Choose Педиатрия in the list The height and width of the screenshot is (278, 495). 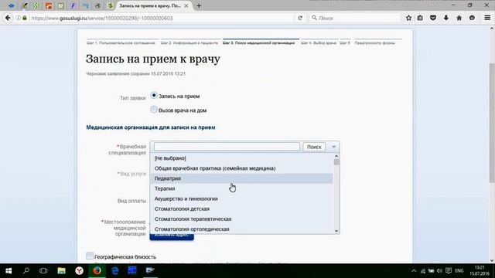241,178
